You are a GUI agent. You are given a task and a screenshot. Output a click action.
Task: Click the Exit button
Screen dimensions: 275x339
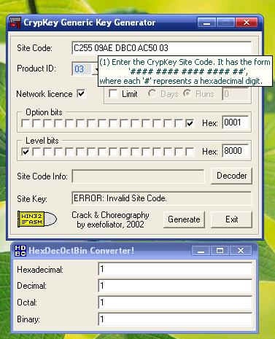click(x=231, y=219)
